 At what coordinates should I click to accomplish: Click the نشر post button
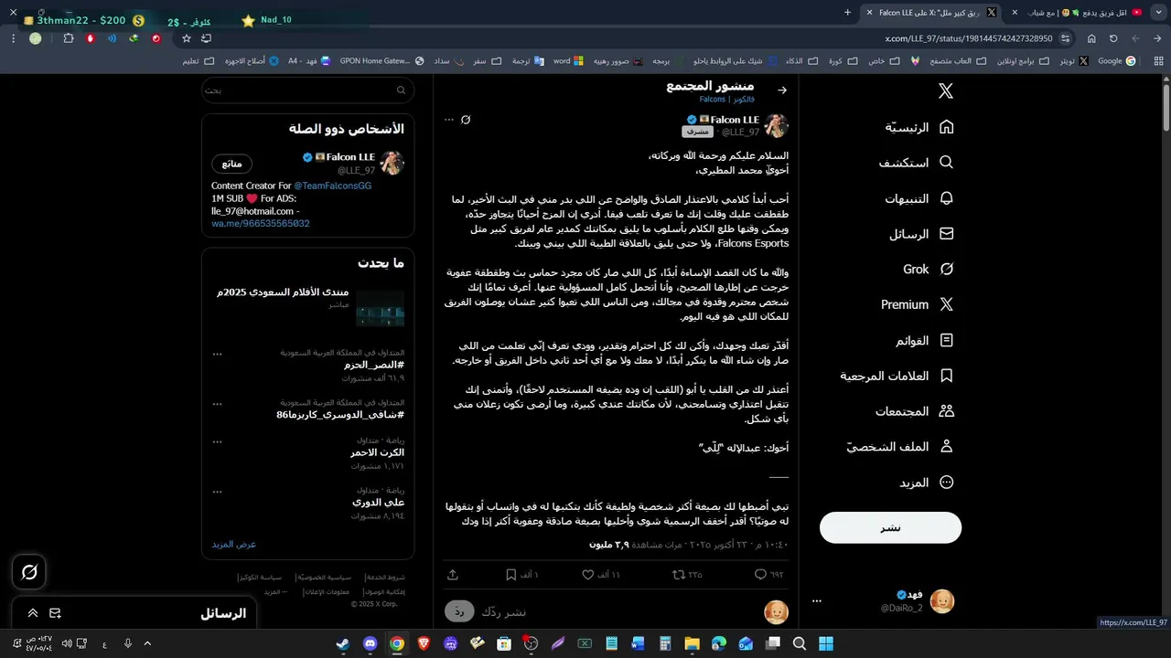pyautogui.click(x=890, y=527)
